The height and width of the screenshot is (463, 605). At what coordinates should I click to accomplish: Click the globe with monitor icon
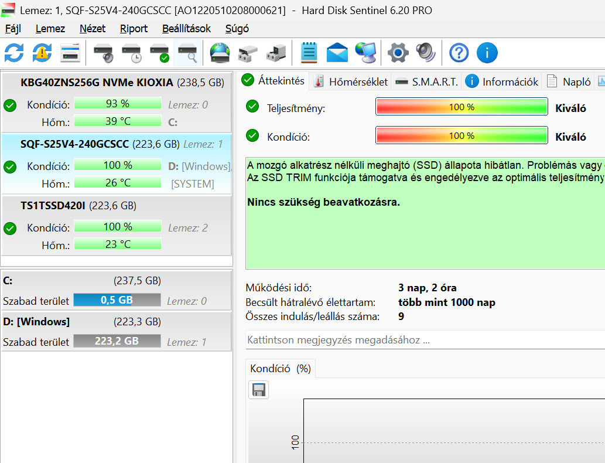click(365, 53)
